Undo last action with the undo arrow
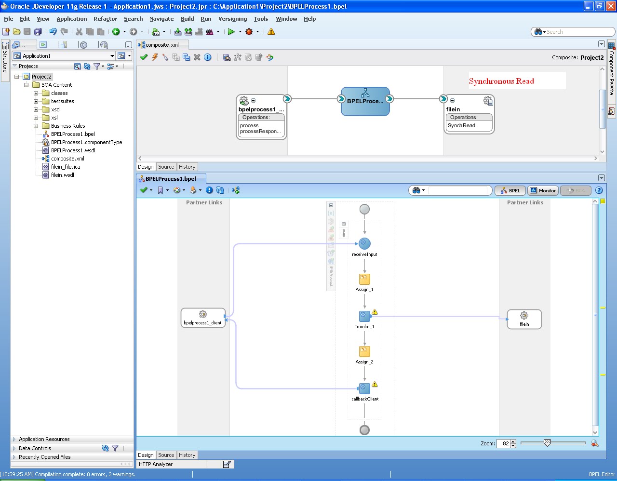Image resolution: width=617 pixels, height=481 pixels. pyautogui.click(x=53, y=31)
